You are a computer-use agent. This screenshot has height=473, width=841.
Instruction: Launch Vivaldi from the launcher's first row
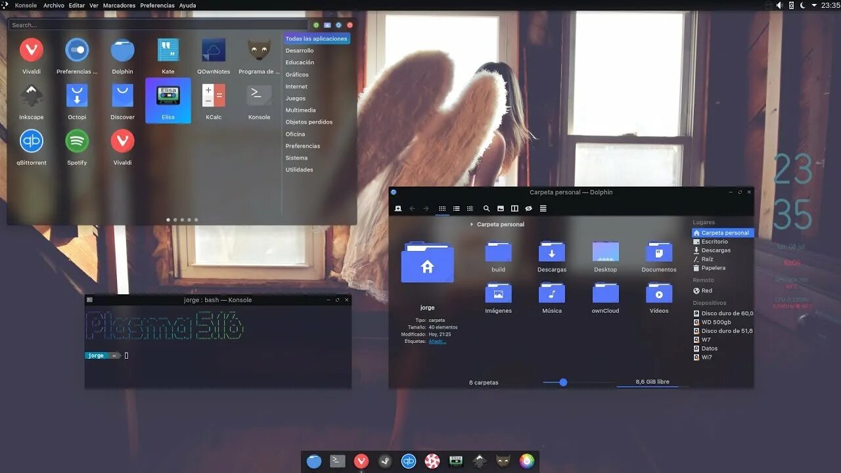point(31,56)
